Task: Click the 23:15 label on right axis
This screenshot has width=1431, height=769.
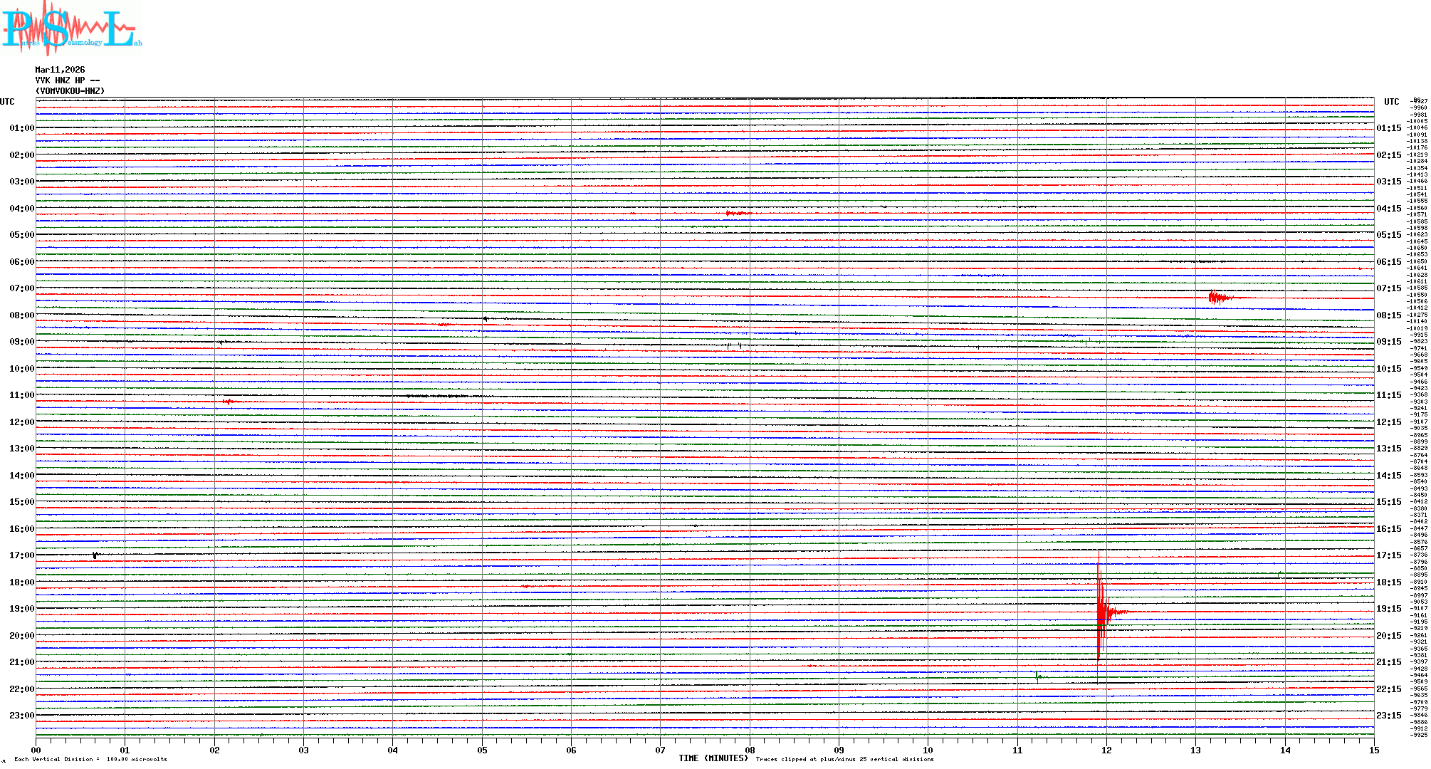Action: coord(1388,716)
